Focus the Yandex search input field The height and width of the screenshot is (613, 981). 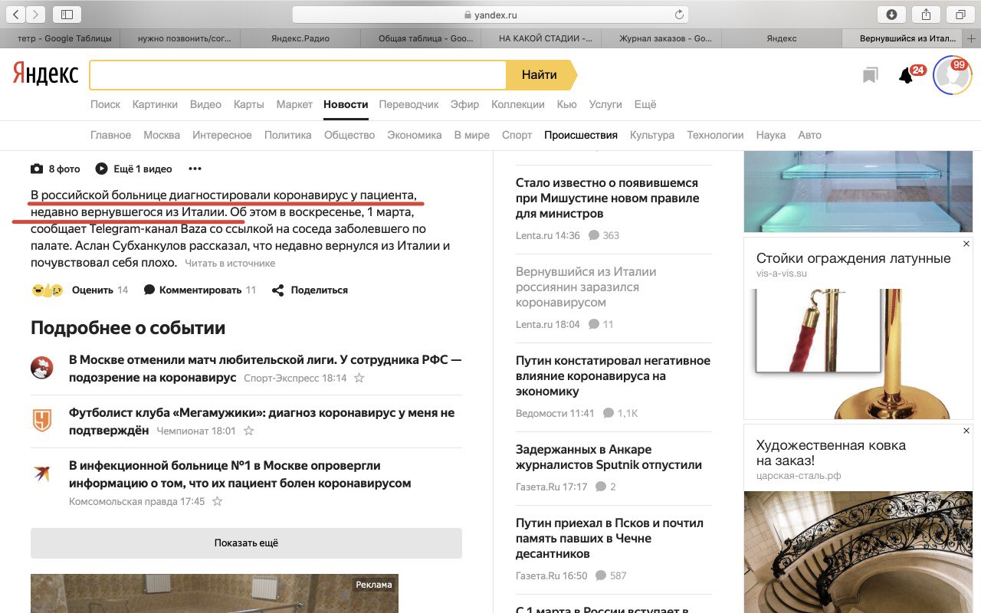click(298, 75)
